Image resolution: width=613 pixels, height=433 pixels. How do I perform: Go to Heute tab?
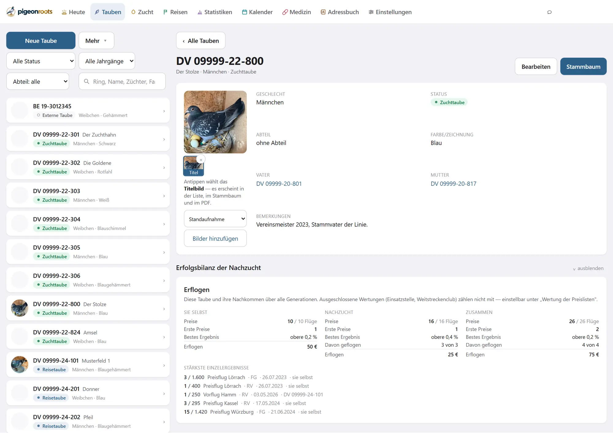tap(73, 12)
